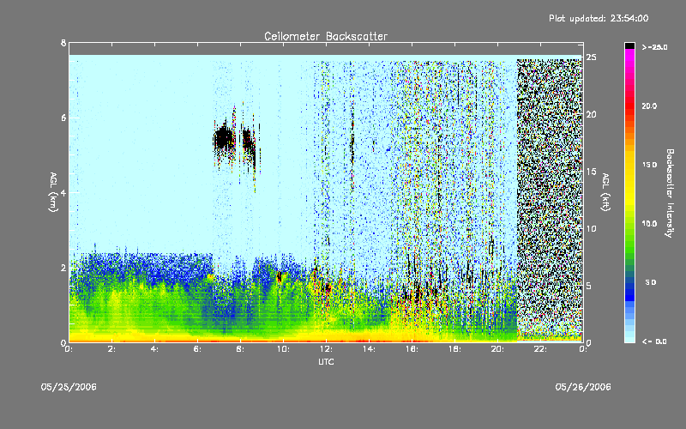The height and width of the screenshot is (429, 686).
Task: Click the '>=25.0' colorbar tick label
Action: tap(655, 47)
